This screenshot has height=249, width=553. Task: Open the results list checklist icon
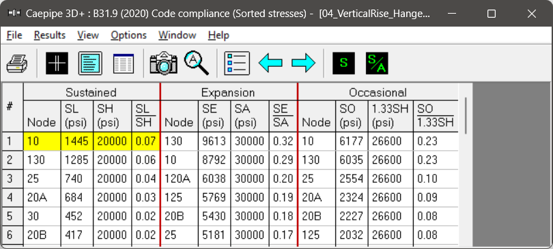click(x=237, y=63)
